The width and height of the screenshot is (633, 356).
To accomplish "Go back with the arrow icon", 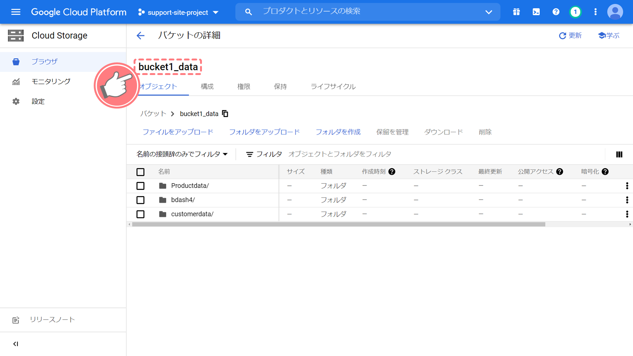I will click(x=141, y=35).
